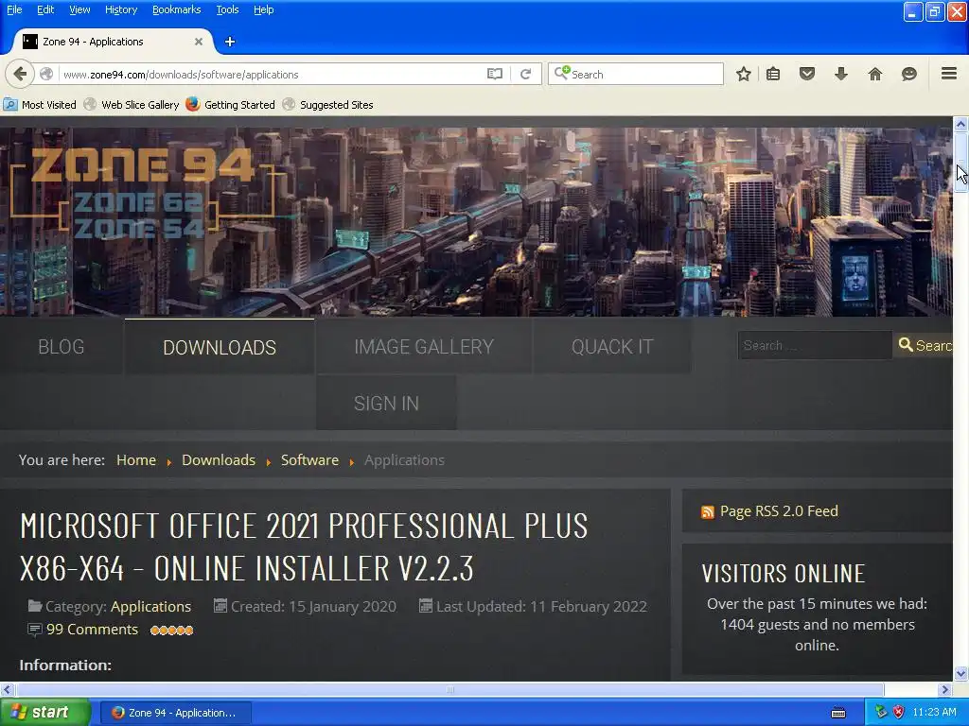Open the History menu
This screenshot has height=726, width=969.
click(x=120, y=9)
